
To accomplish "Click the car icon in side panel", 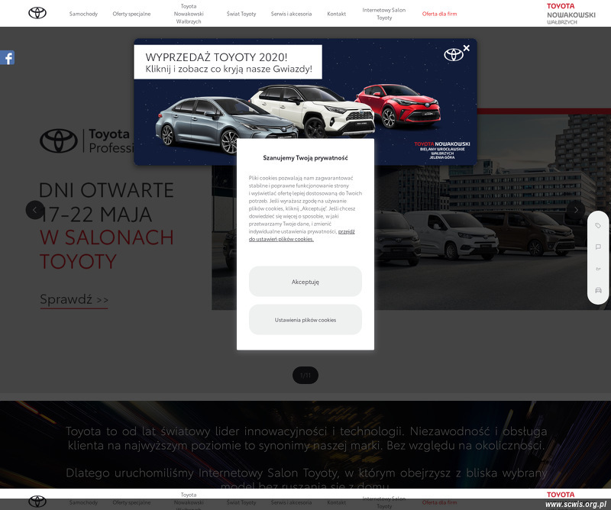I will coord(598,290).
